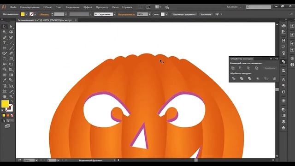Image resolution: width=295 pixels, height=166 pixels.
Task: Click the Expand button in Pathfinder panel
Action: (270, 68)
